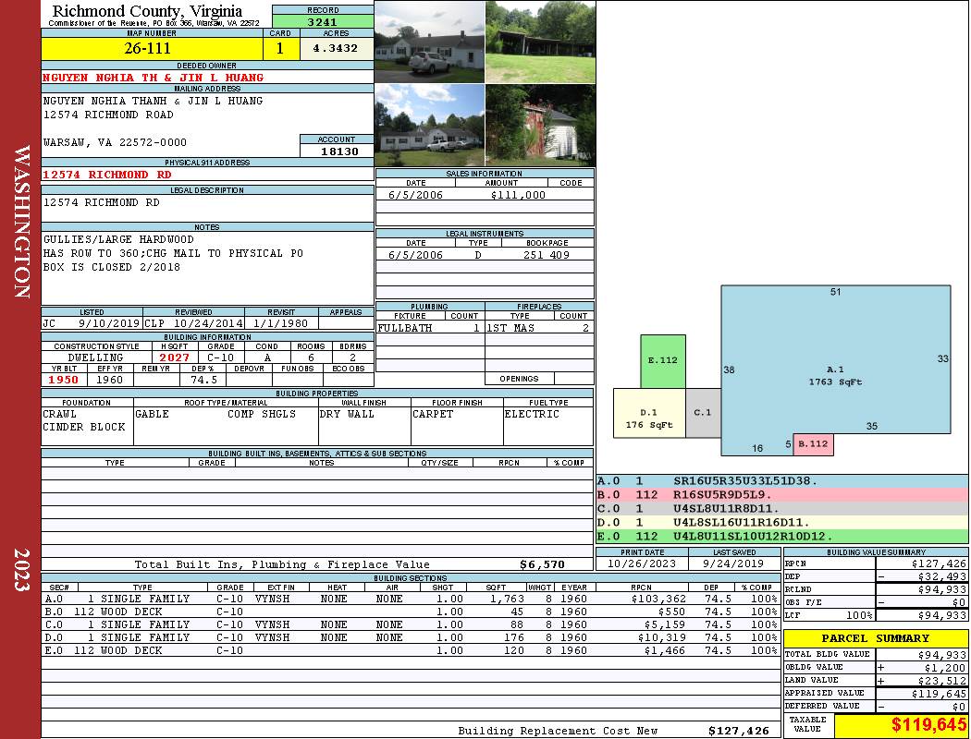This screenshot has width=971, height=739.
Task: Click the yellow Parcel Summary header
Action: coord(876,638)
